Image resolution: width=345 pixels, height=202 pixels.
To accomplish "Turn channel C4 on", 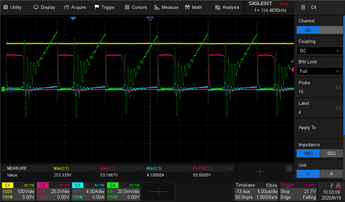I will (308, 30).
